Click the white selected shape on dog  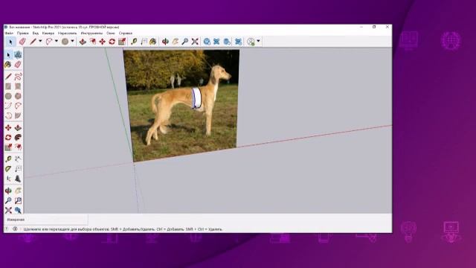[x=196, y=98]
